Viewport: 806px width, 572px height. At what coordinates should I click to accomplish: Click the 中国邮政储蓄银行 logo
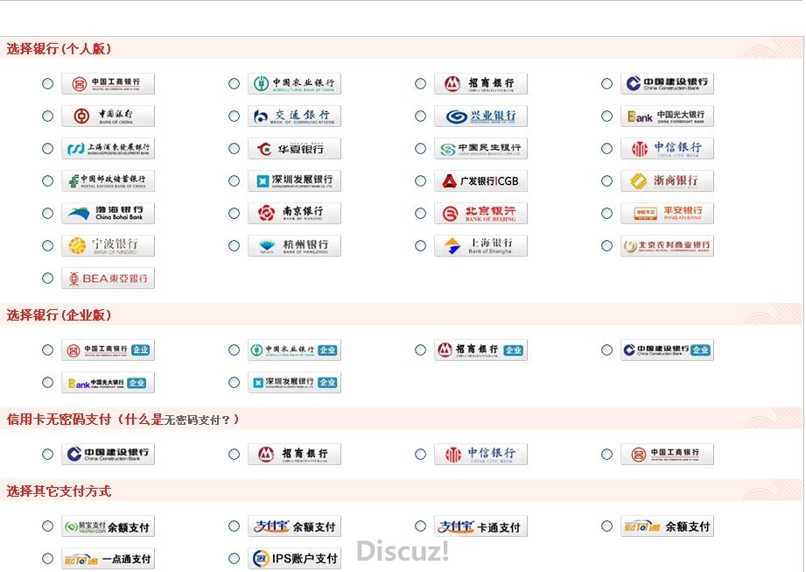108,180
